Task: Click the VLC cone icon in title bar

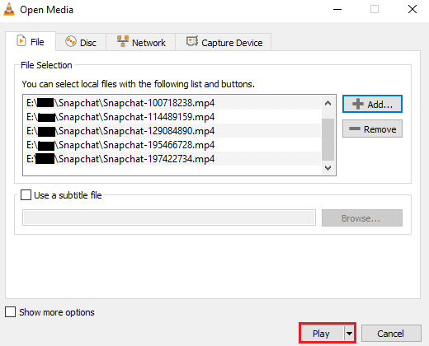Action: 9,9
